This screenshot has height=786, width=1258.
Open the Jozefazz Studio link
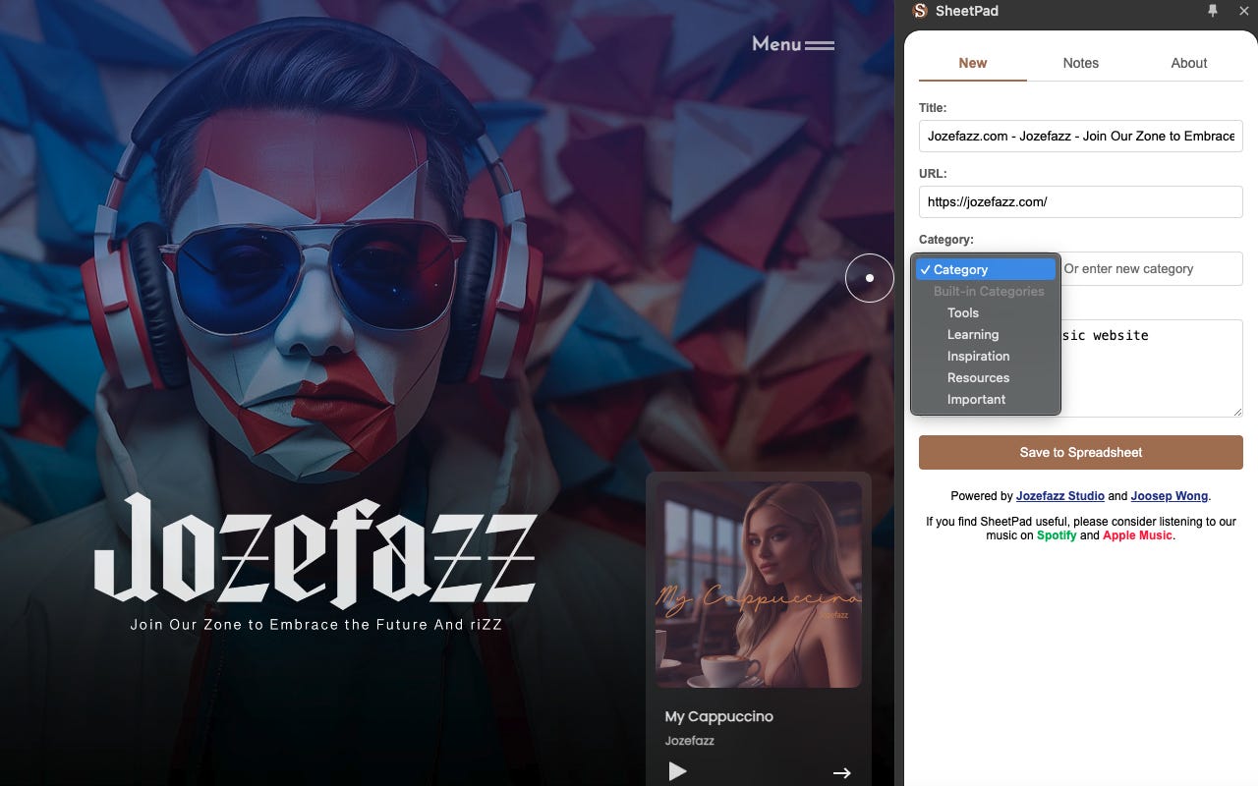coord(1060,496)
